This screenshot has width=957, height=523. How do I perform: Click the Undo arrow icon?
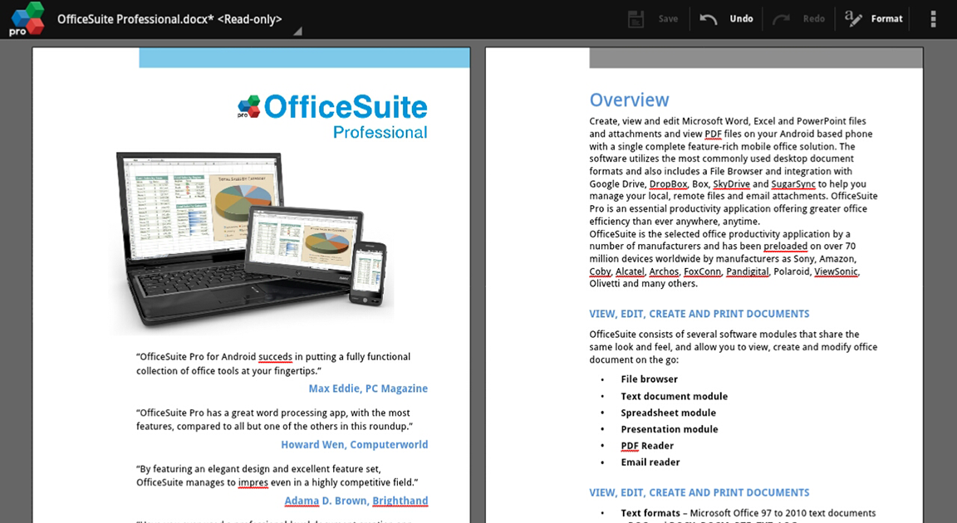click(x=708, y=19)
